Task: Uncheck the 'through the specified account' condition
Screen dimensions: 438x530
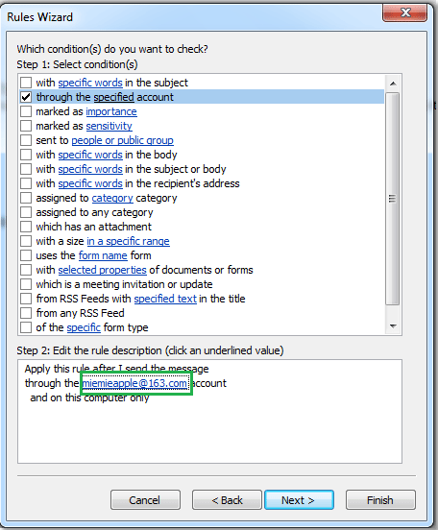Action: tap(26, 97)
